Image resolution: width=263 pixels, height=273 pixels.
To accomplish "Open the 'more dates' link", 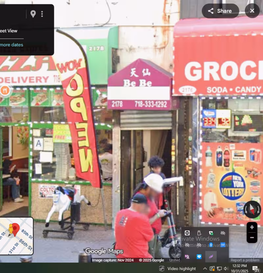I will click(12, 45).
